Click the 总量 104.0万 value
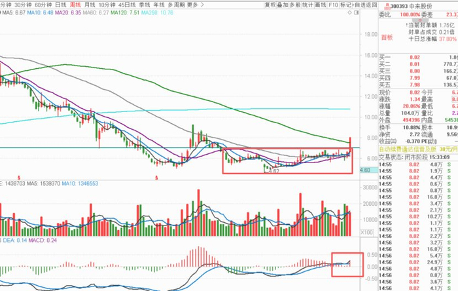The width and height of the screenshot is (458, 291). coord(411,113)
